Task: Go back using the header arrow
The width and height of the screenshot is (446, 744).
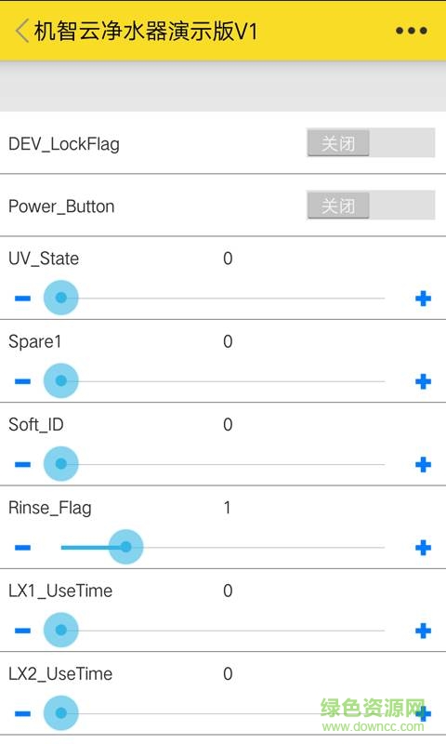Action: click(x=21, y=31)
